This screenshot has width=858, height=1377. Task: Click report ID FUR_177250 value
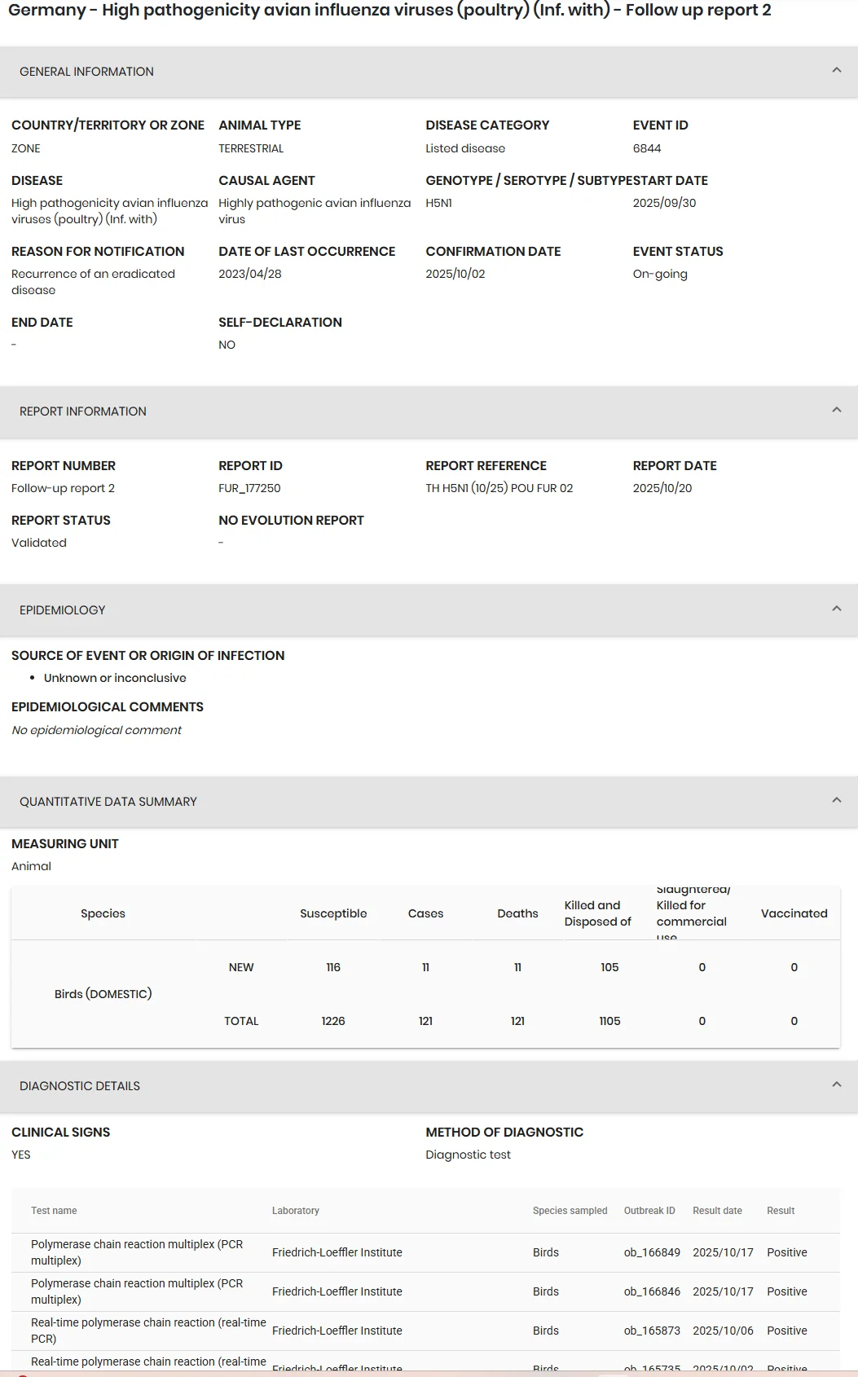coord(249,488)
